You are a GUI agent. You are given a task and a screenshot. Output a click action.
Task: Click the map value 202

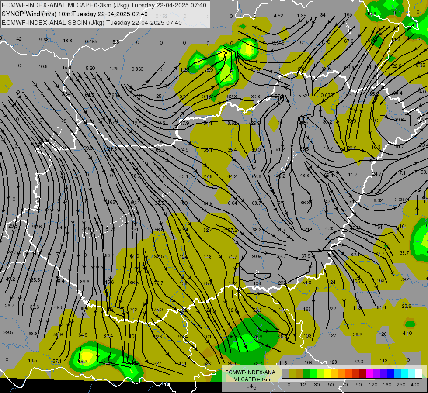tap(282, 283)
